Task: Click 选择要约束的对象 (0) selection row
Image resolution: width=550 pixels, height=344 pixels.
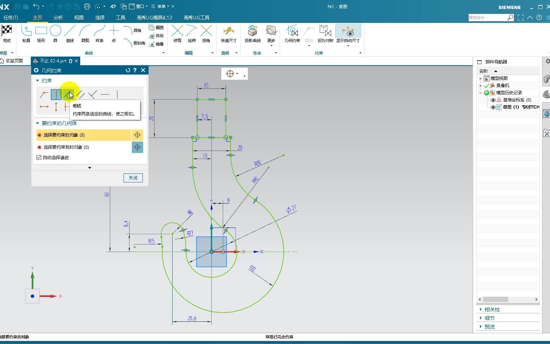Action: (x=83, y=135)
